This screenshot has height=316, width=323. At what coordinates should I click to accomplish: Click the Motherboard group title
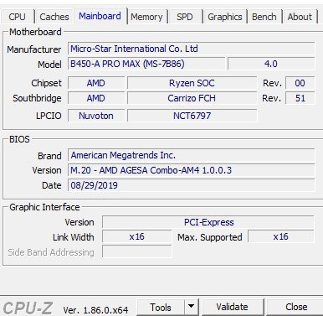click(x=35, y=32)
